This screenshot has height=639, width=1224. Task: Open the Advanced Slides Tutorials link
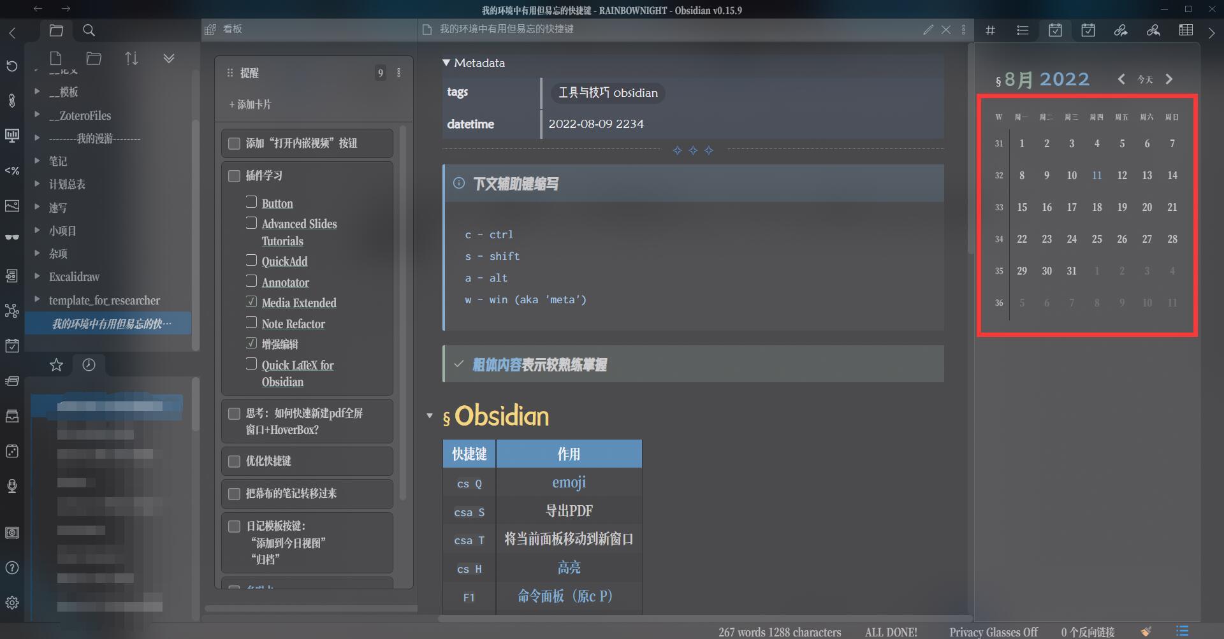[299, 233]
